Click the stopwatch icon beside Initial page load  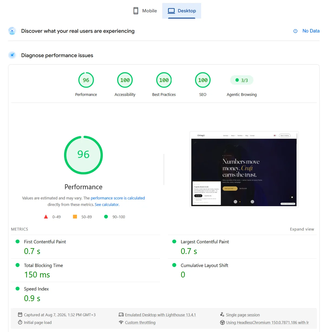[20, 322]
